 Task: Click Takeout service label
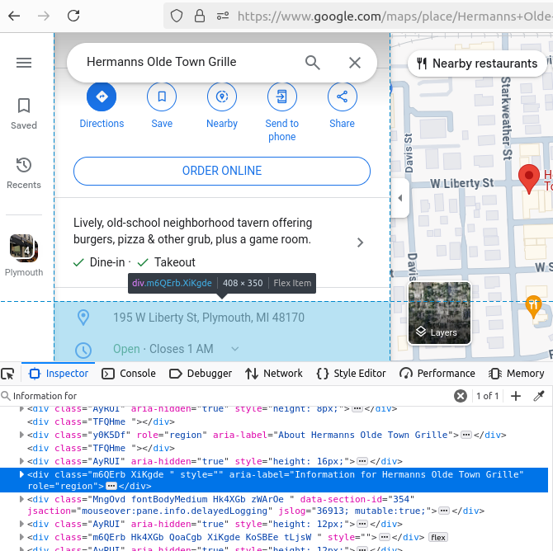point(175,262)
